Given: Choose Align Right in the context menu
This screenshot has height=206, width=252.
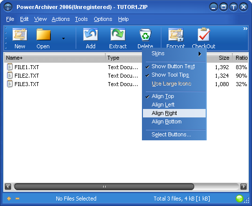Looking at the screenshot, I should tap(174, 113).
